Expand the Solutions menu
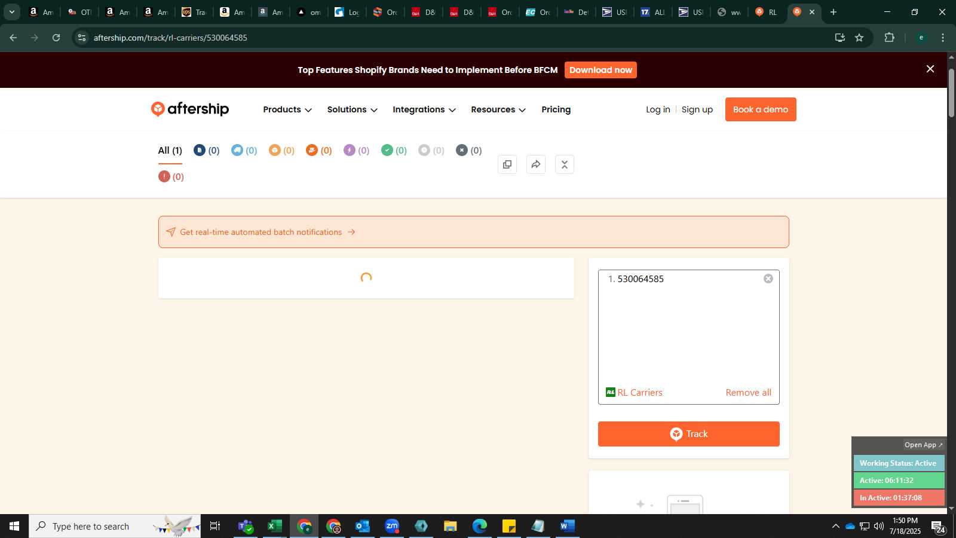 (x=352, y=109)
